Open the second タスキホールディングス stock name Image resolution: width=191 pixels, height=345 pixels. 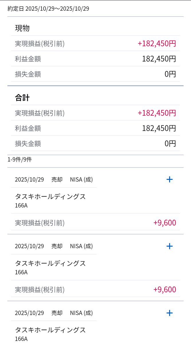click(50, 264)
